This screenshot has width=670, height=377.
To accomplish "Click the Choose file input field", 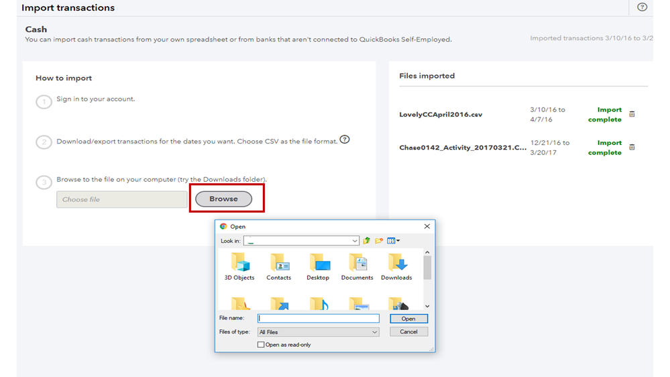I will click(x=122, y=199).
